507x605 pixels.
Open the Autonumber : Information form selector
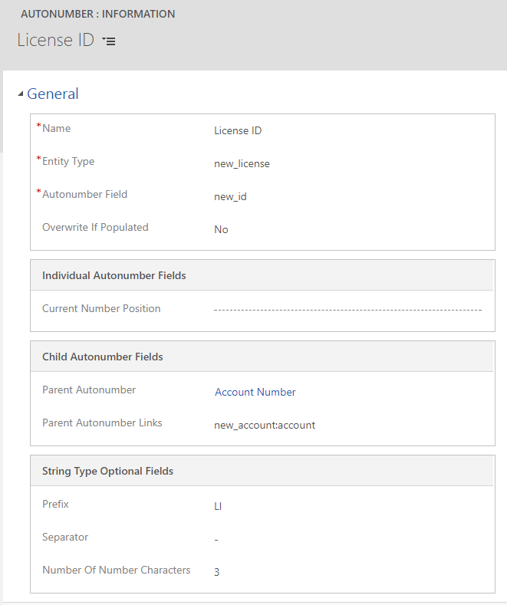97,14
